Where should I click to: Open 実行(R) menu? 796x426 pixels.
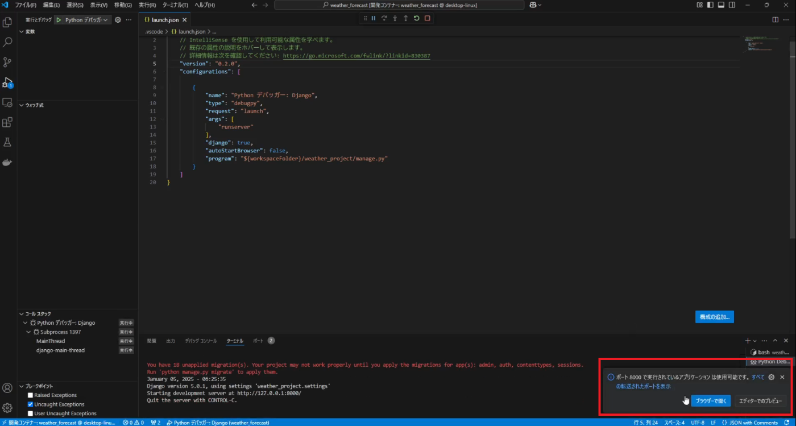tap(147, 5)
